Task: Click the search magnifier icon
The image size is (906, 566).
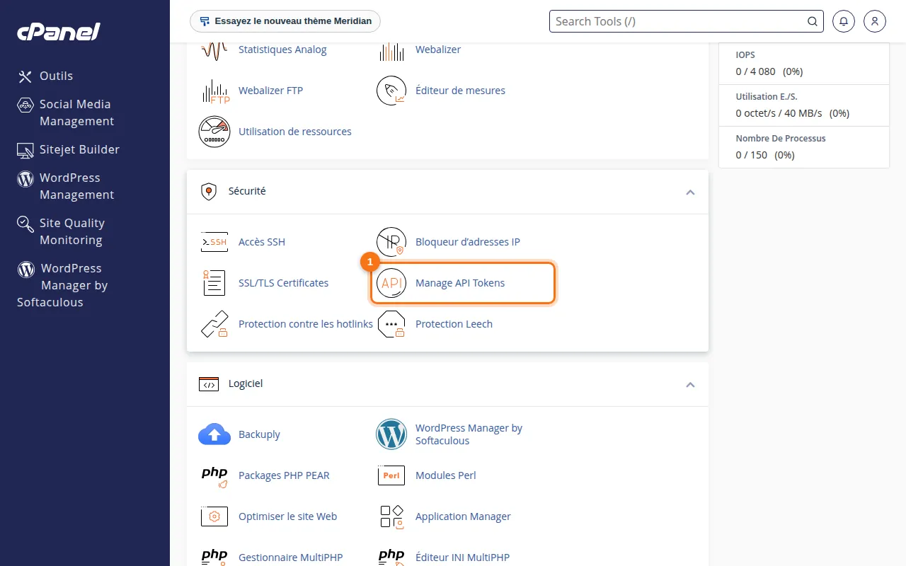Action: click(x=813, y=21)
